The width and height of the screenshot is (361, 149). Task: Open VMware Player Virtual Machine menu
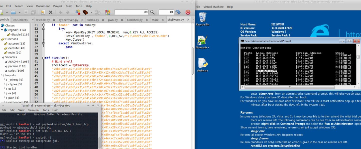point(213,7)
